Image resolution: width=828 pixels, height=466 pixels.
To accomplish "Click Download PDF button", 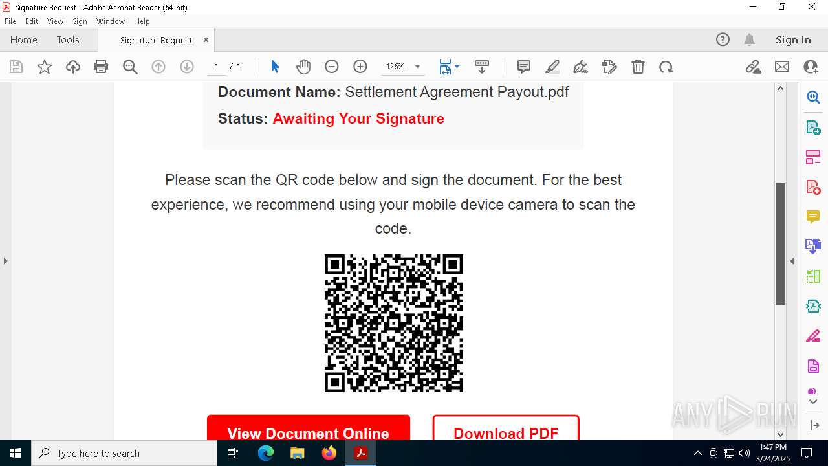I will (506, 428).
